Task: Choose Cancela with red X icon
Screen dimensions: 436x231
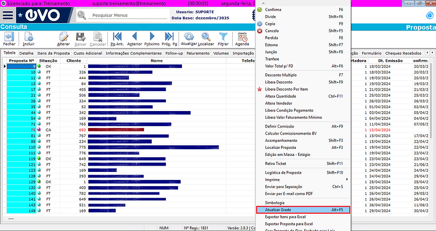Action: [303, 31]
